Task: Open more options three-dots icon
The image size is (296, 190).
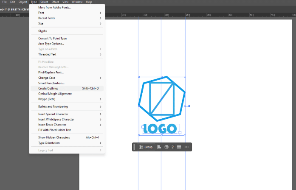Action: (x=186, y=147)
